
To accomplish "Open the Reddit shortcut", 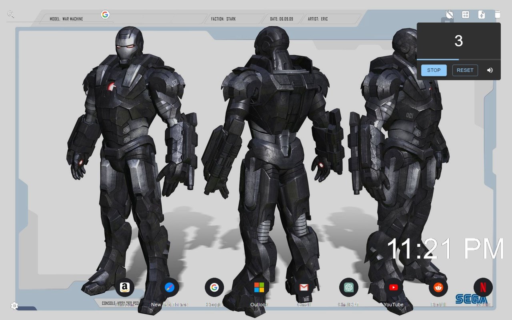I will coord(438,288).
